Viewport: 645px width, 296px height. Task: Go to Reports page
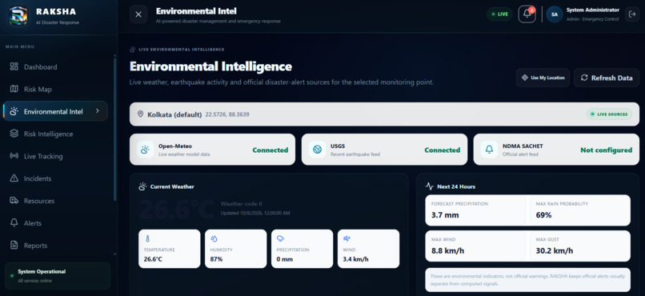(x=55, y=246)
